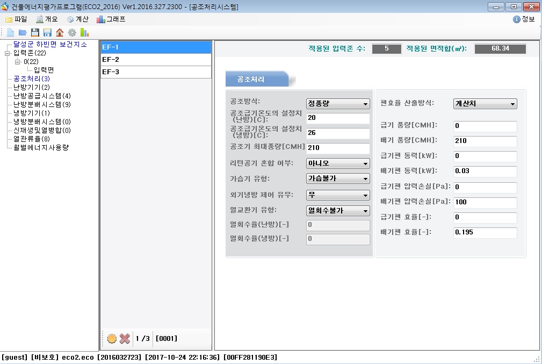Open the 팬효율 산출방식 dropdown
This screenshot has height=364, width=542.
(485, 104)
